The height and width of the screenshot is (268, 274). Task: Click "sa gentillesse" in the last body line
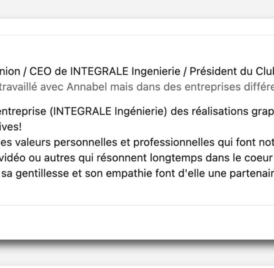pyautogui.click(x=35, y=174)
